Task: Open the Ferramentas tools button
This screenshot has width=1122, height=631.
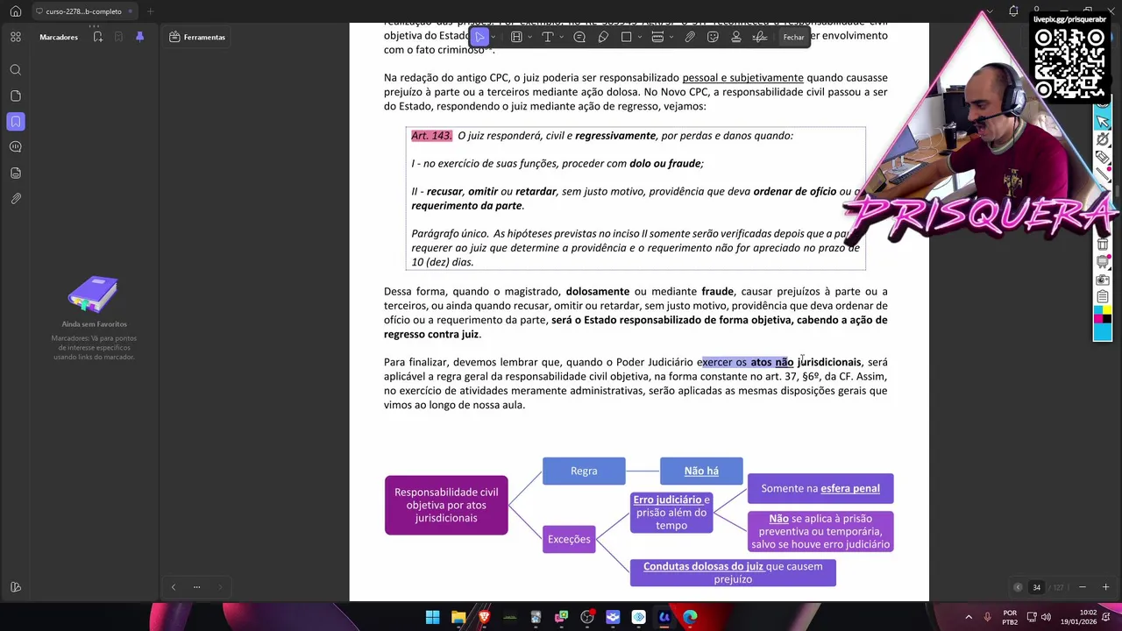Action: pos(197,37)
